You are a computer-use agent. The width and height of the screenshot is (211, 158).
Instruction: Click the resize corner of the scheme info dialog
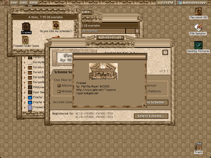click(x=144, y=105)
